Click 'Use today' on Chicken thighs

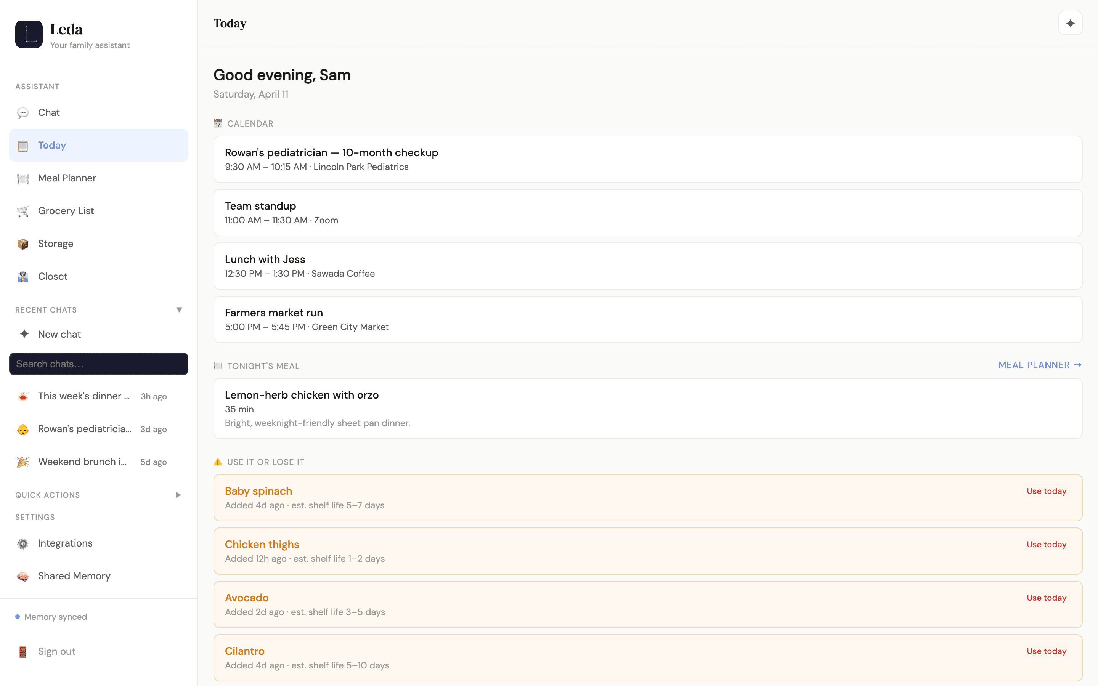(1046, 545)
